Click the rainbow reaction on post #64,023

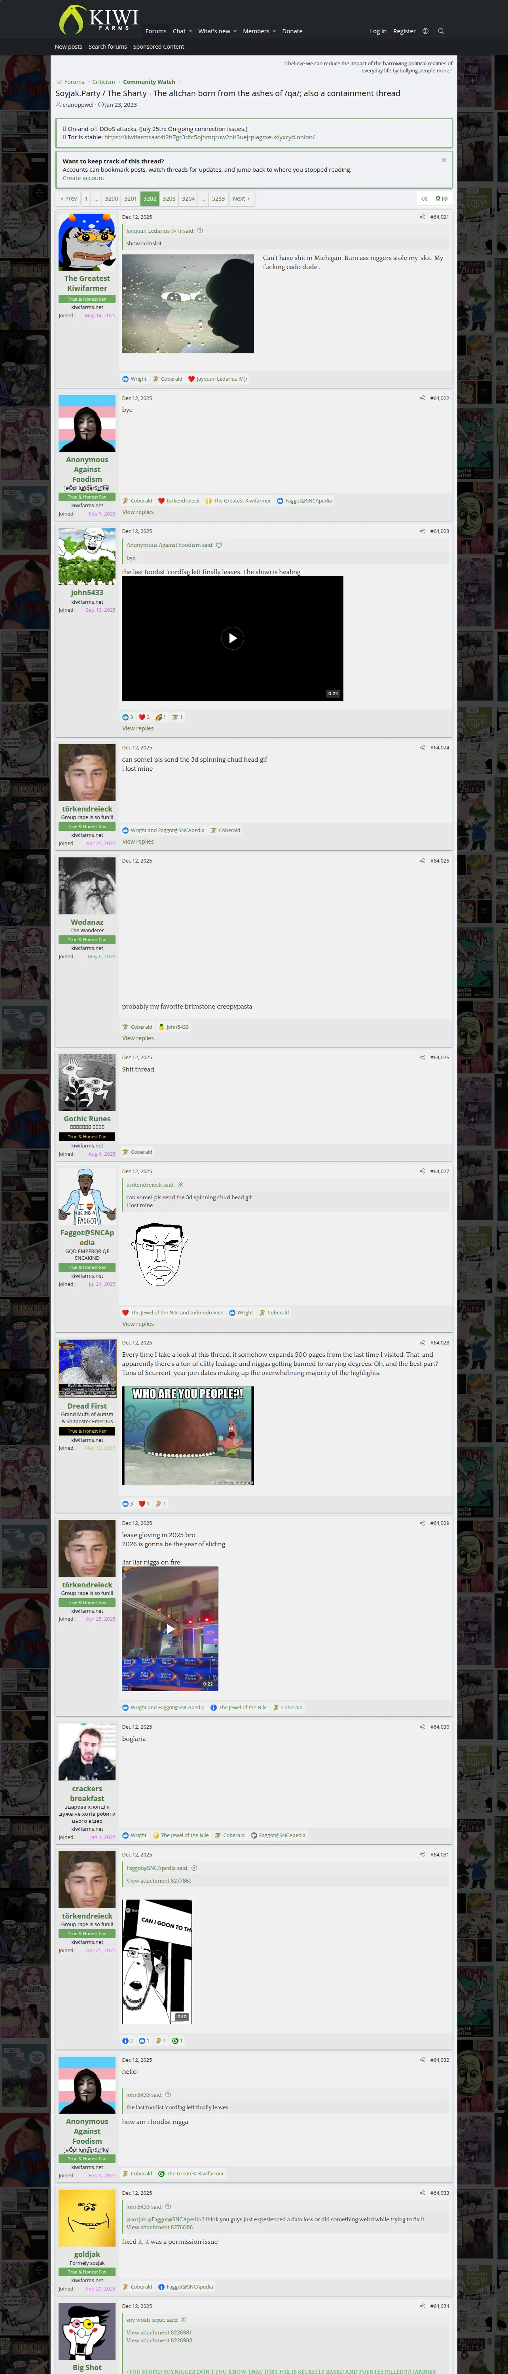point(159,717)
